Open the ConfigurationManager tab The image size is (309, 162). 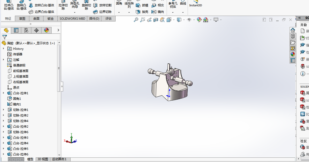[x=26, y=30]
